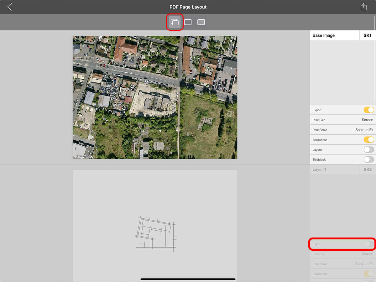Open Print Size option showing Screen

point(343,120)
